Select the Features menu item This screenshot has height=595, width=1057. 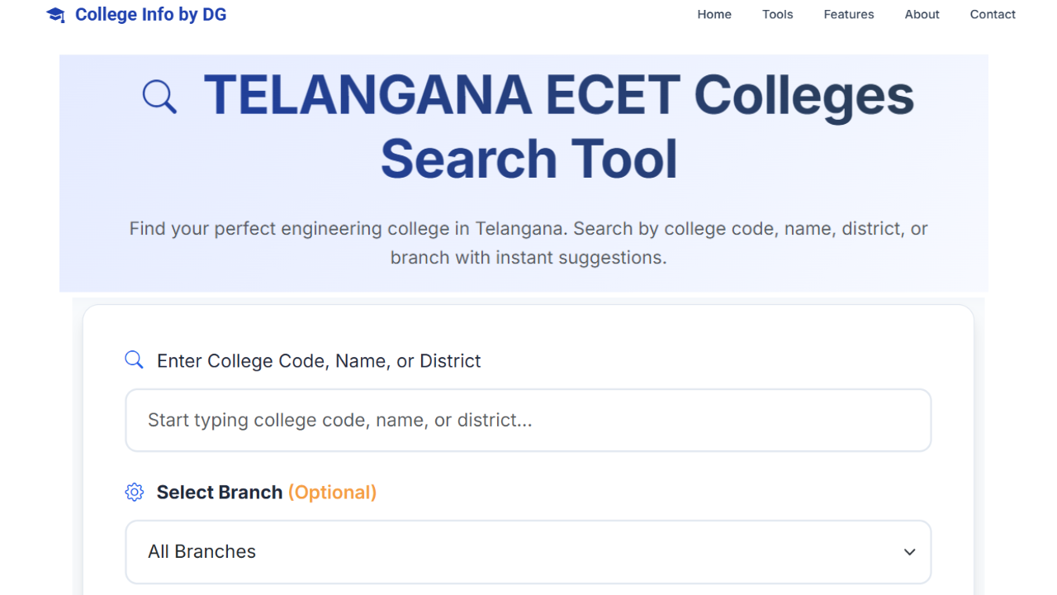[x=848, y=14]
